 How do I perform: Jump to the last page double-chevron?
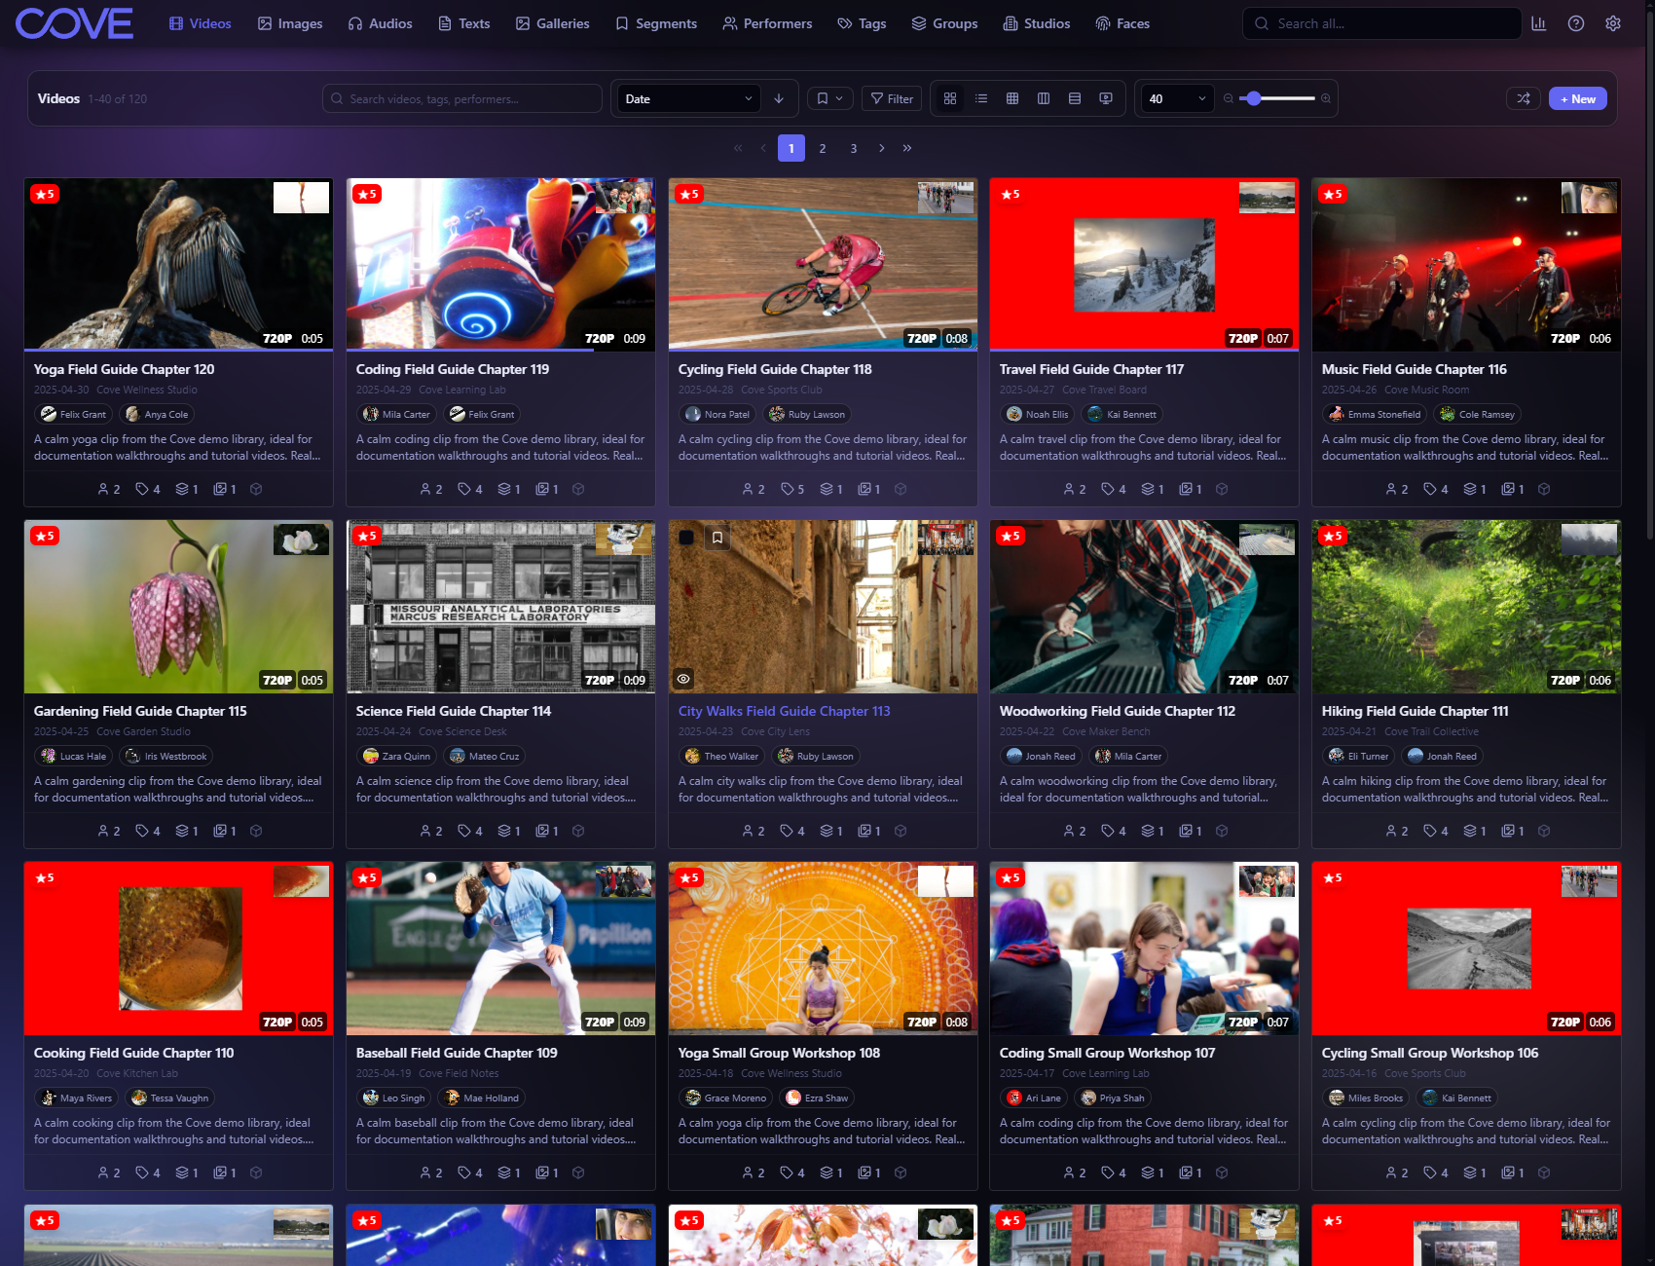pyautogui.click(x=907, y=148)
